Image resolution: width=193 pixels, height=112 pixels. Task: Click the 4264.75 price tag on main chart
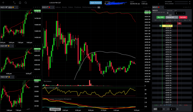148,12
